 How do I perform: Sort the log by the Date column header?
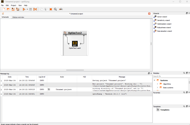[10, 77]
